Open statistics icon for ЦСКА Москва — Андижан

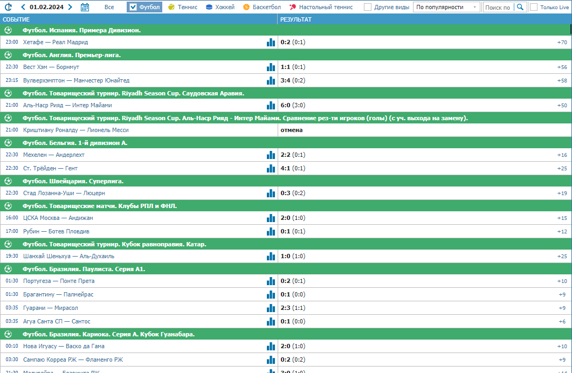click(271, 218)
